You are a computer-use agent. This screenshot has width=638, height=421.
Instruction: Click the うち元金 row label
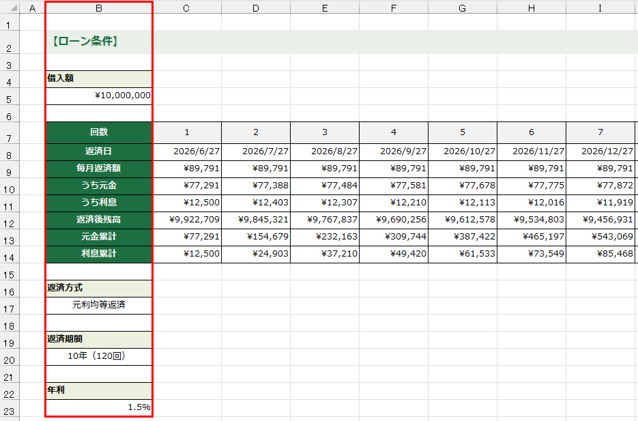click(x=99, y=186)
